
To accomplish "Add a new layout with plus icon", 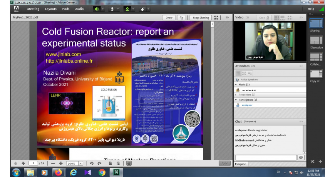I will 320,161.
